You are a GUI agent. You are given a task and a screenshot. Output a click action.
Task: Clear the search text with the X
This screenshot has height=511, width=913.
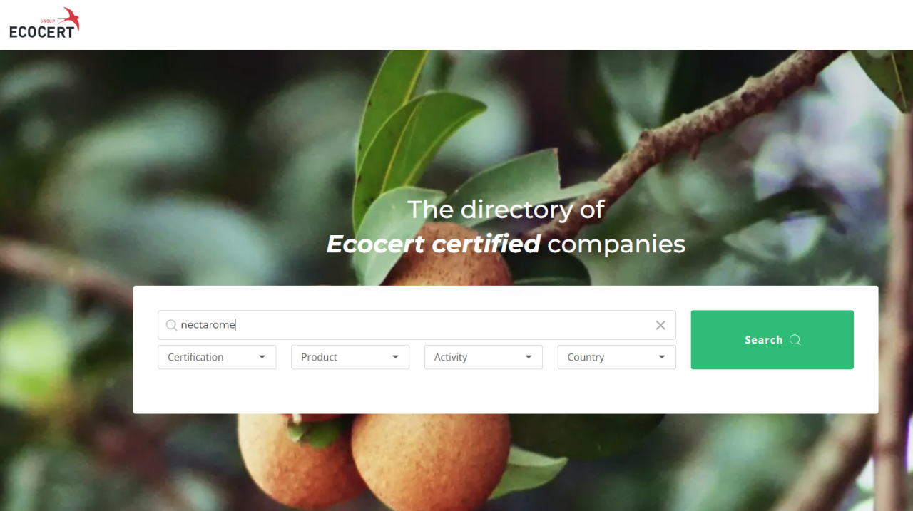click(660, 325)
